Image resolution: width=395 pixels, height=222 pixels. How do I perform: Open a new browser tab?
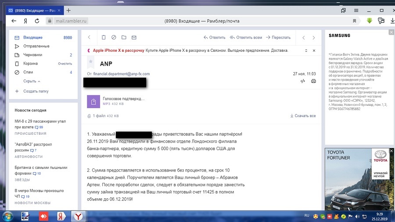[68, 11]
